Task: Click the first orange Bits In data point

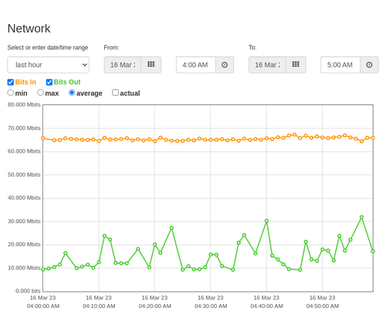Action: pyautogui.click(x=43, y=138)
